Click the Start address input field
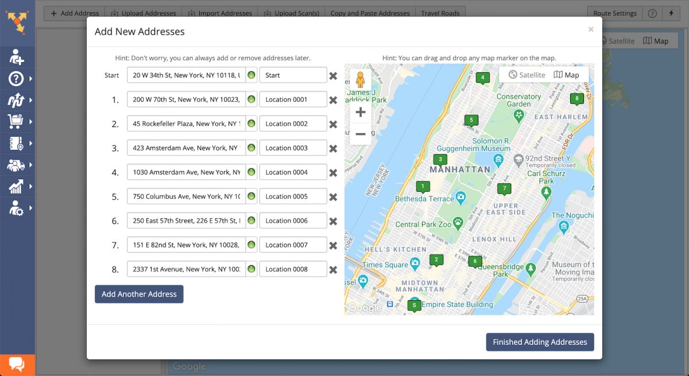The height and width of the screenshot is (376, 689). pyautogui.click(x=186, y=75)
